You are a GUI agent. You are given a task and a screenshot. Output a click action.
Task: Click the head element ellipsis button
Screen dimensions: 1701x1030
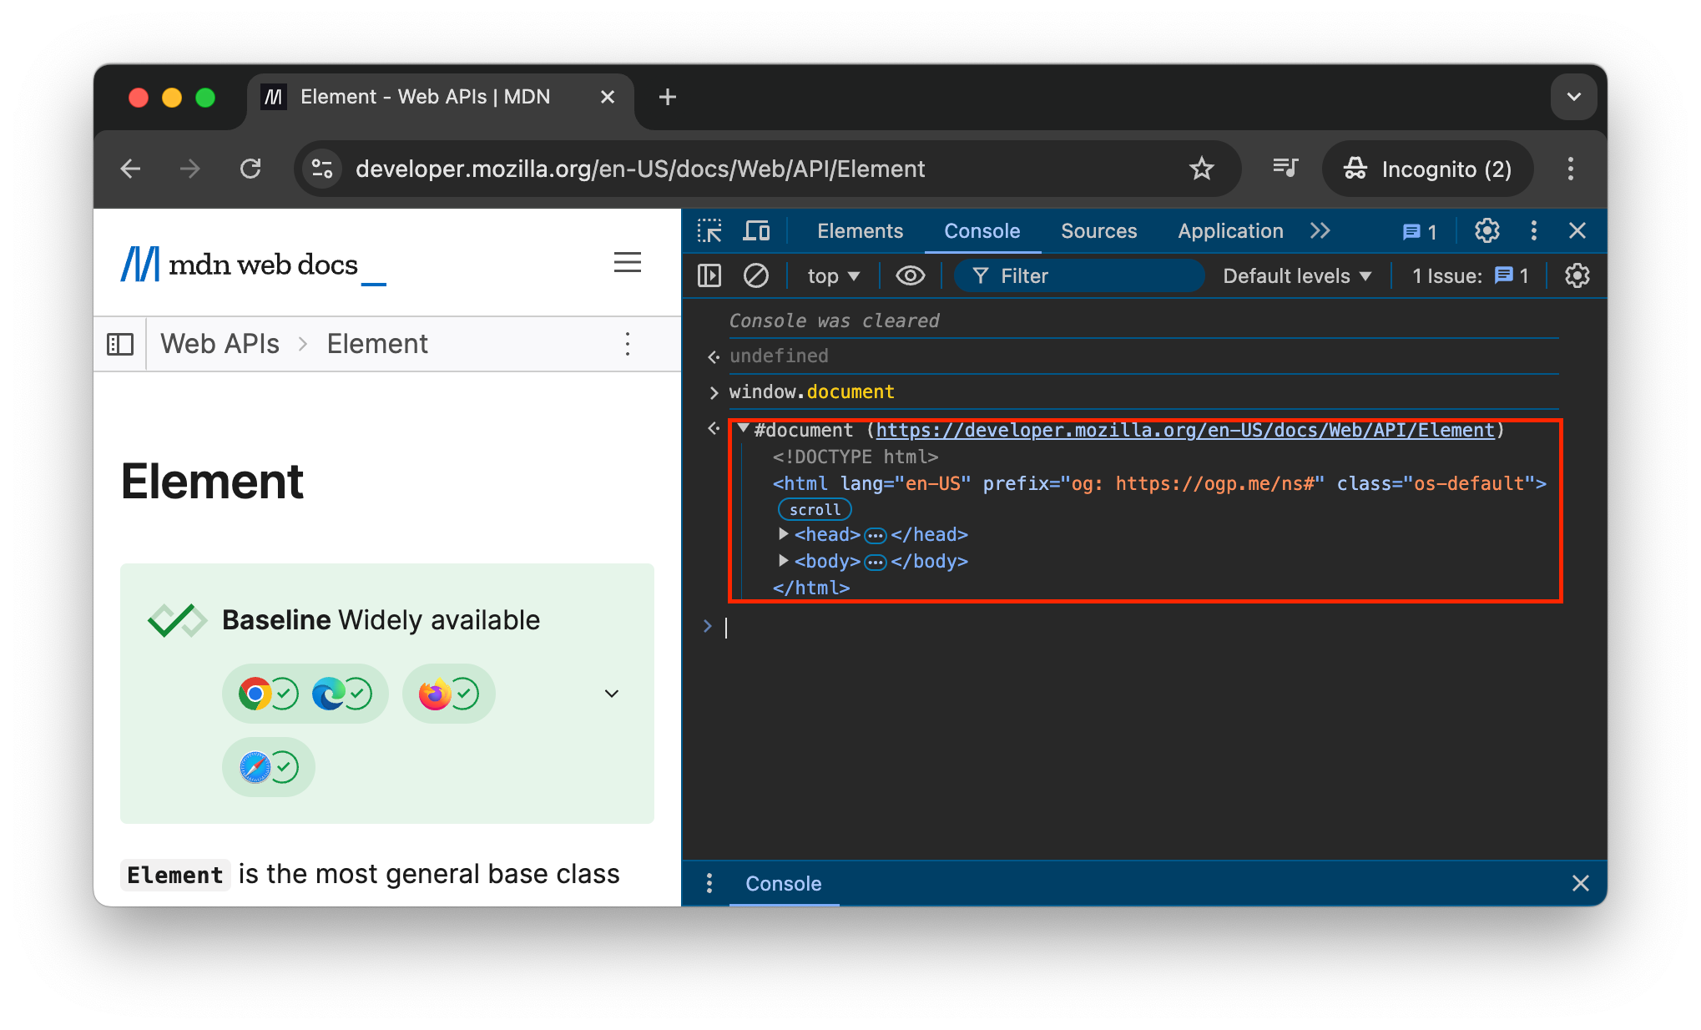(x=875, y=536)
